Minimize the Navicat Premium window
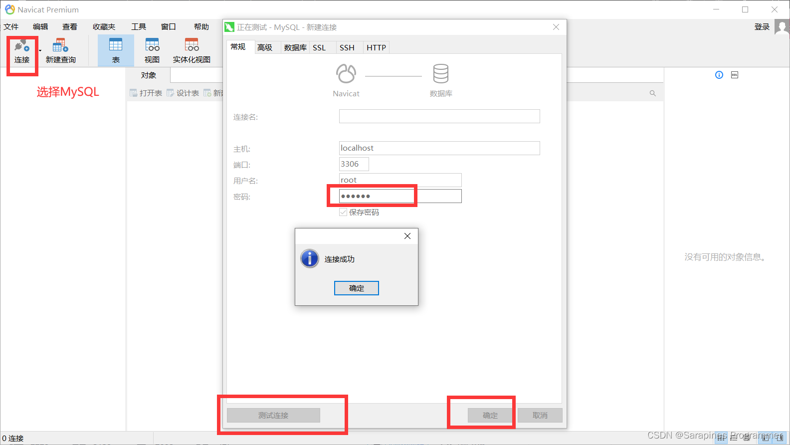Screen dimensions: 790x445 click(x=716, y=9)
